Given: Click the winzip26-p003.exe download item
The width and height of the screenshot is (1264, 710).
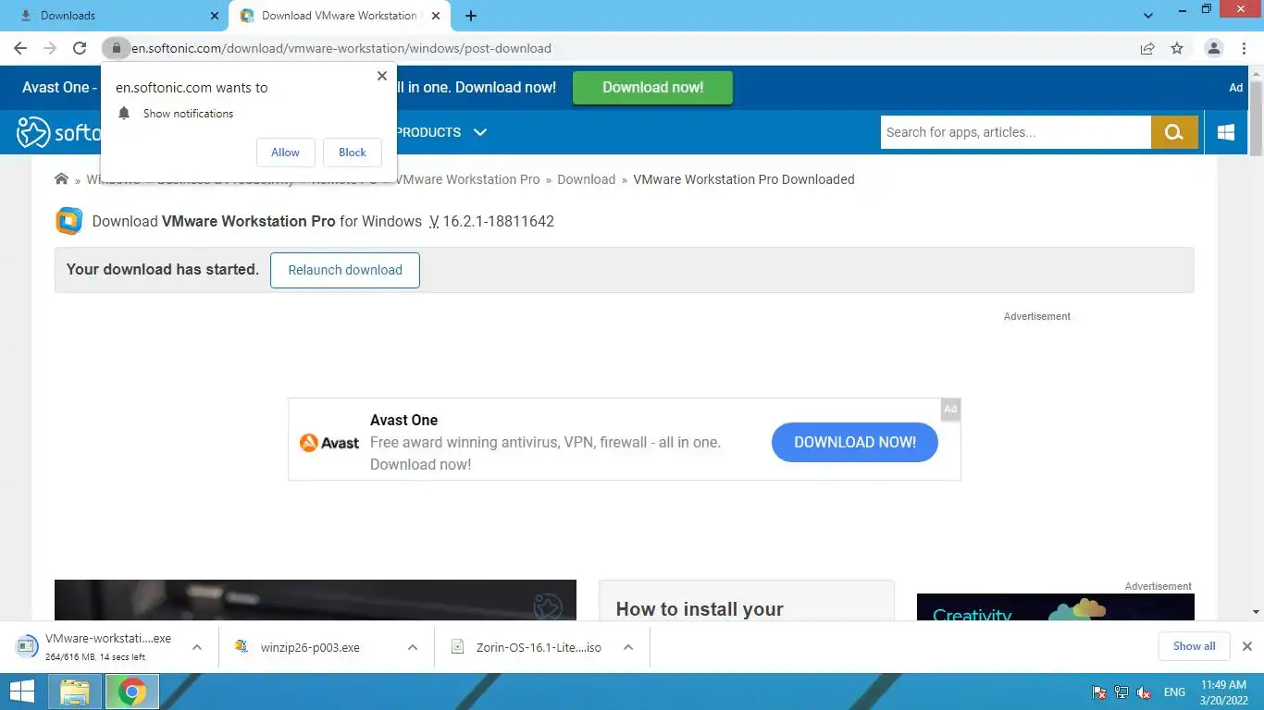Looking at the screenshot, I should pos(310,647).
